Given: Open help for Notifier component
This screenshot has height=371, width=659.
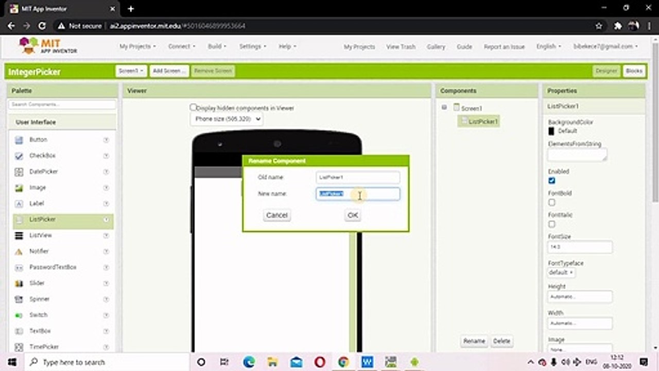Looking at the screenshot, I should 106,251.
